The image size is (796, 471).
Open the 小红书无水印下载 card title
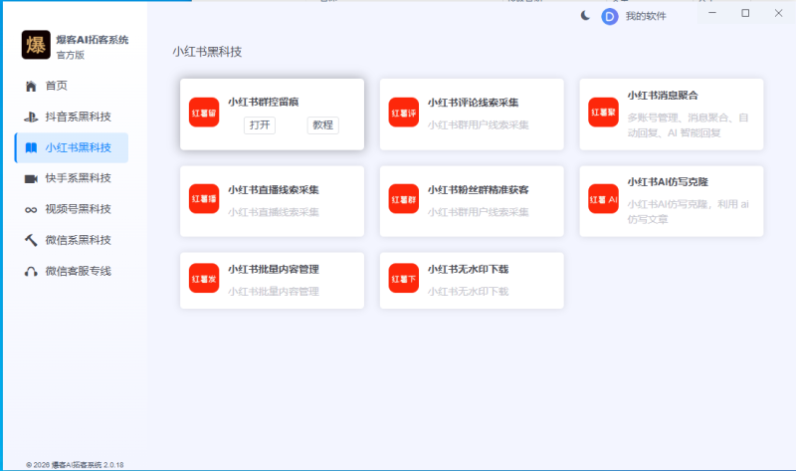click(x=468, y=269)
